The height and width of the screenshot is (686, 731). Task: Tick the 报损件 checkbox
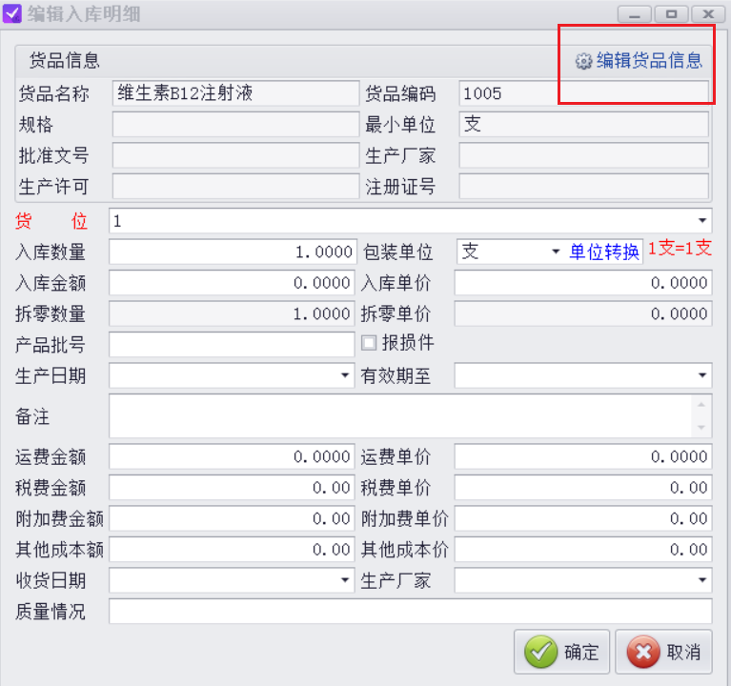pyautogui.click(x=369, y=343)
